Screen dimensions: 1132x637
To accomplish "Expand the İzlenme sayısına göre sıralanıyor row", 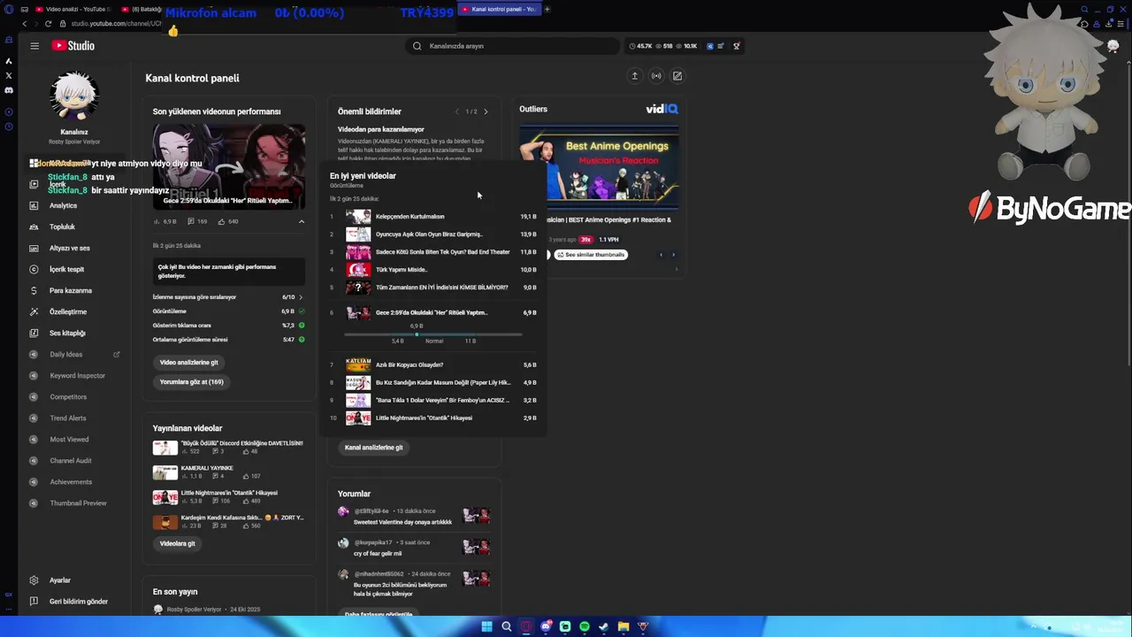I will (228, 297).
